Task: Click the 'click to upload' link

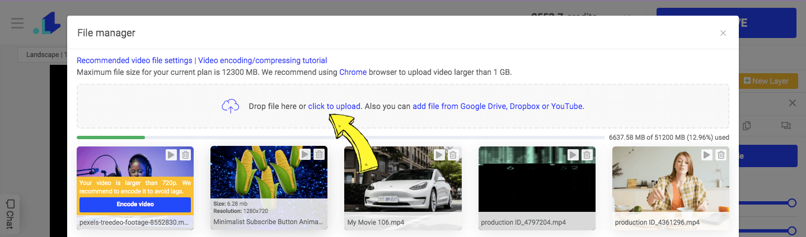Action: click(x=335, y=106)
